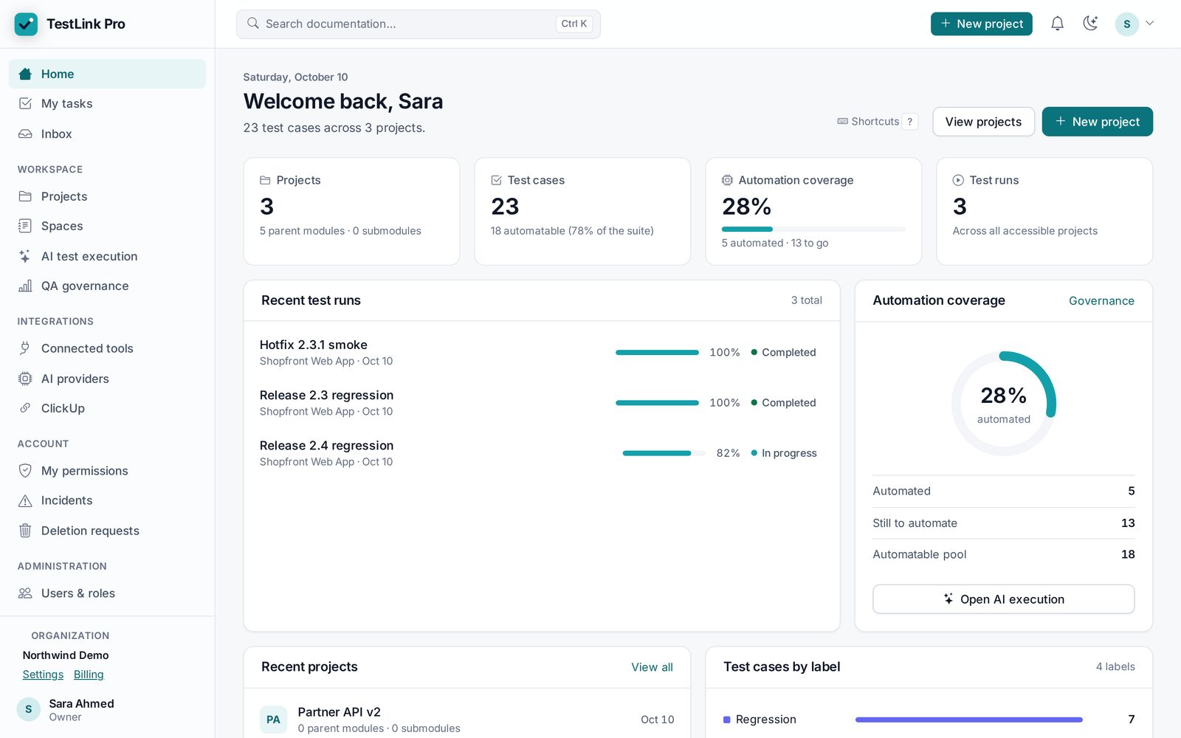This screenshot has width=1181, height=738.
Task: Open organization Billing link
Action: point(89,675)
